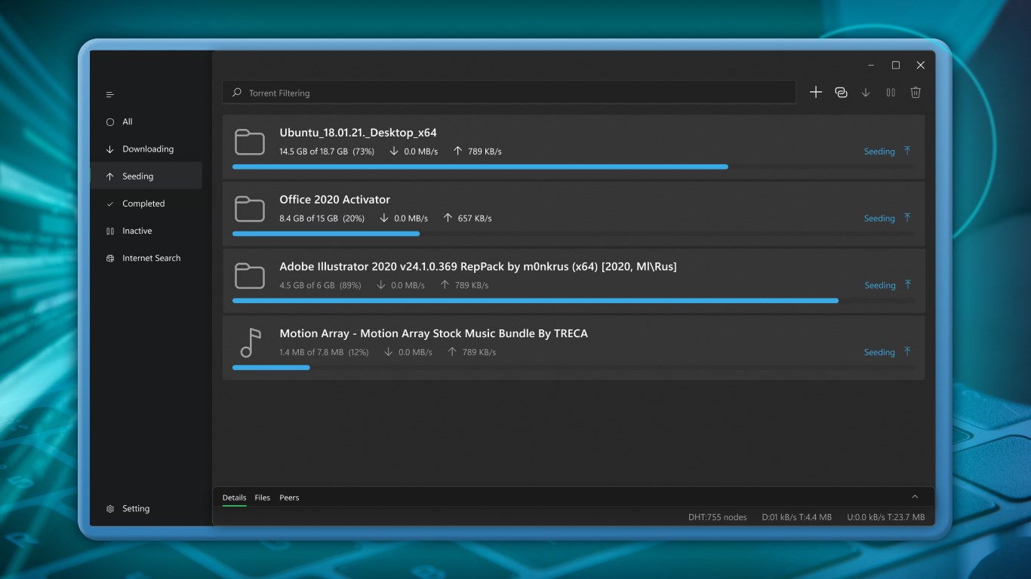Select Downloading filter in sidebar
The width and height of the screenshot is (1031, 579).
click(146, 149)
